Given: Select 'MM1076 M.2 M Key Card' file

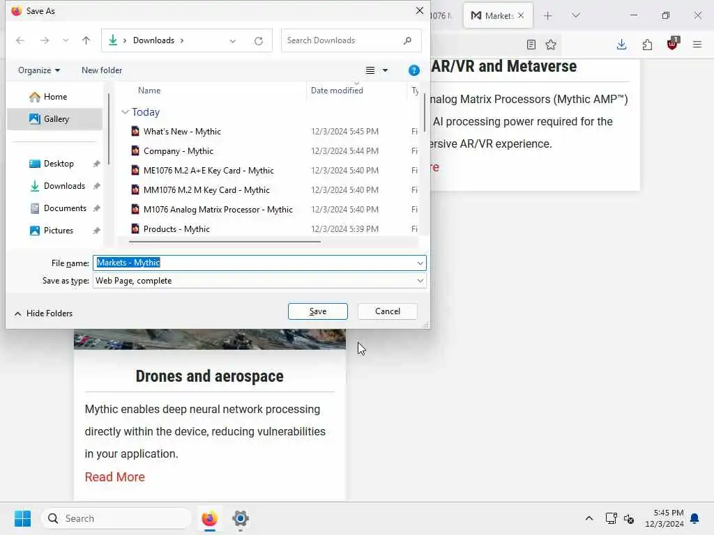Looking at the screenshot, I should point(206,190).
